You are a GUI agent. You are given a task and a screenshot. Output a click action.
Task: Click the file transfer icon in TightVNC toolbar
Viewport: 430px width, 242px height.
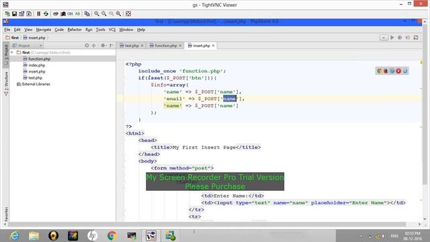pyautogui.click(x=87, y=13)
